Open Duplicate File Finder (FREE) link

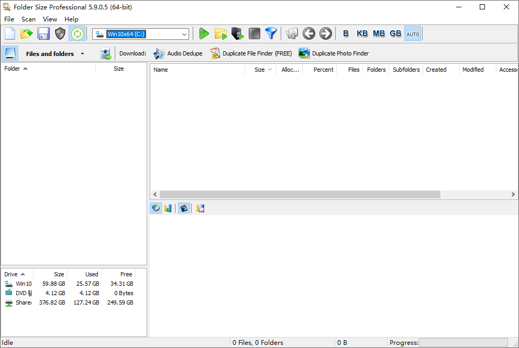click(251, 53)
